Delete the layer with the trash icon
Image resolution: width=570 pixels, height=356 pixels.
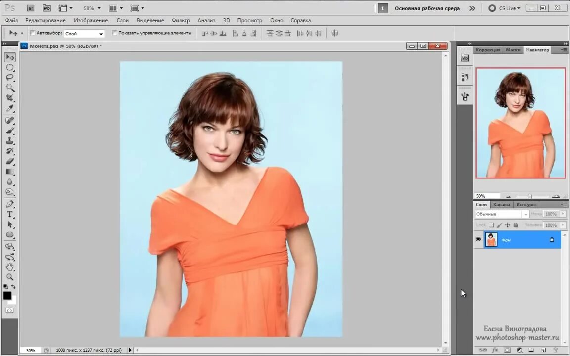(x=555, y=350)
